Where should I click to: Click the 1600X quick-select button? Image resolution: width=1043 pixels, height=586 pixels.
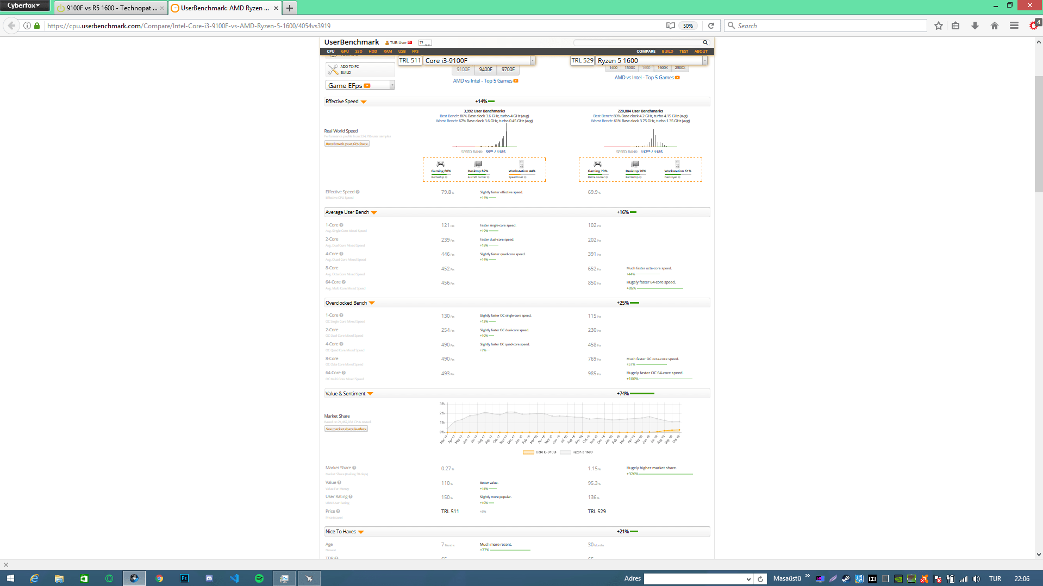pyautogui.click(x=663, y=68)
